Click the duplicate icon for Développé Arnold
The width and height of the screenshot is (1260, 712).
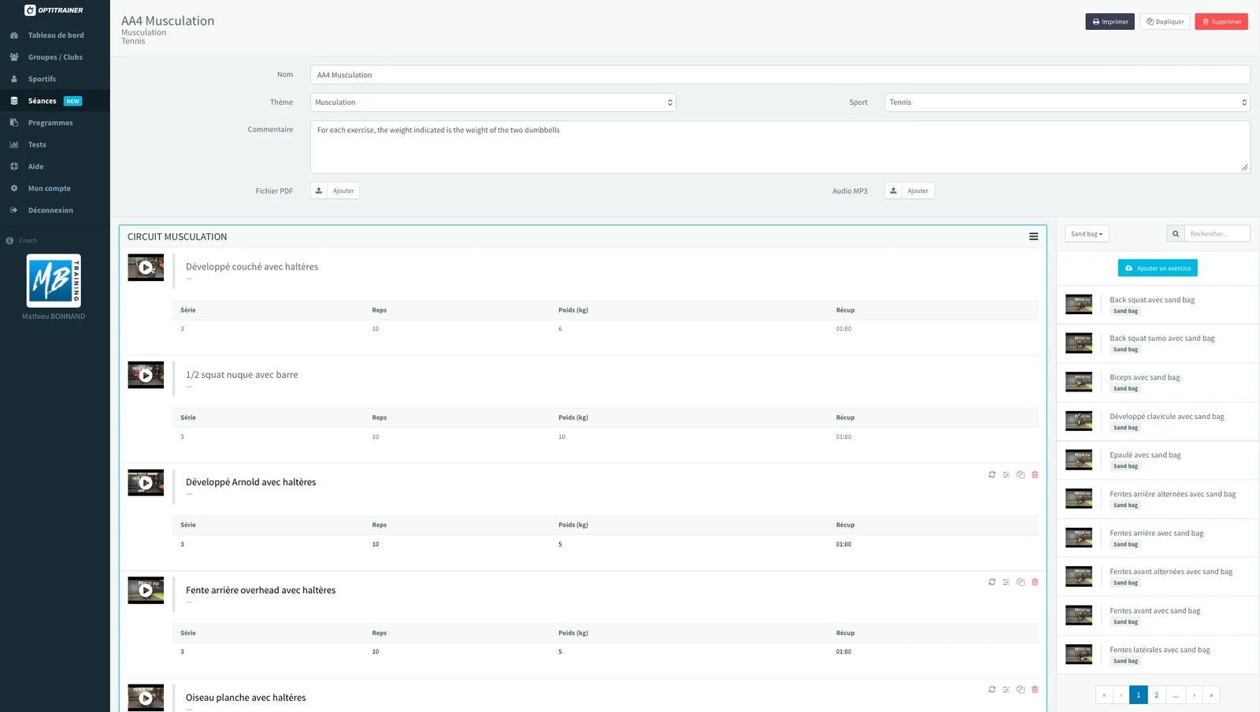pos(1021,475)
